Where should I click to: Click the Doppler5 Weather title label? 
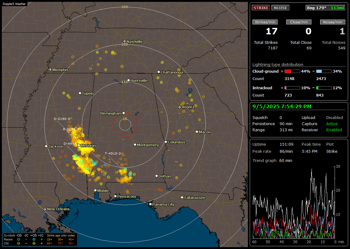14,4
